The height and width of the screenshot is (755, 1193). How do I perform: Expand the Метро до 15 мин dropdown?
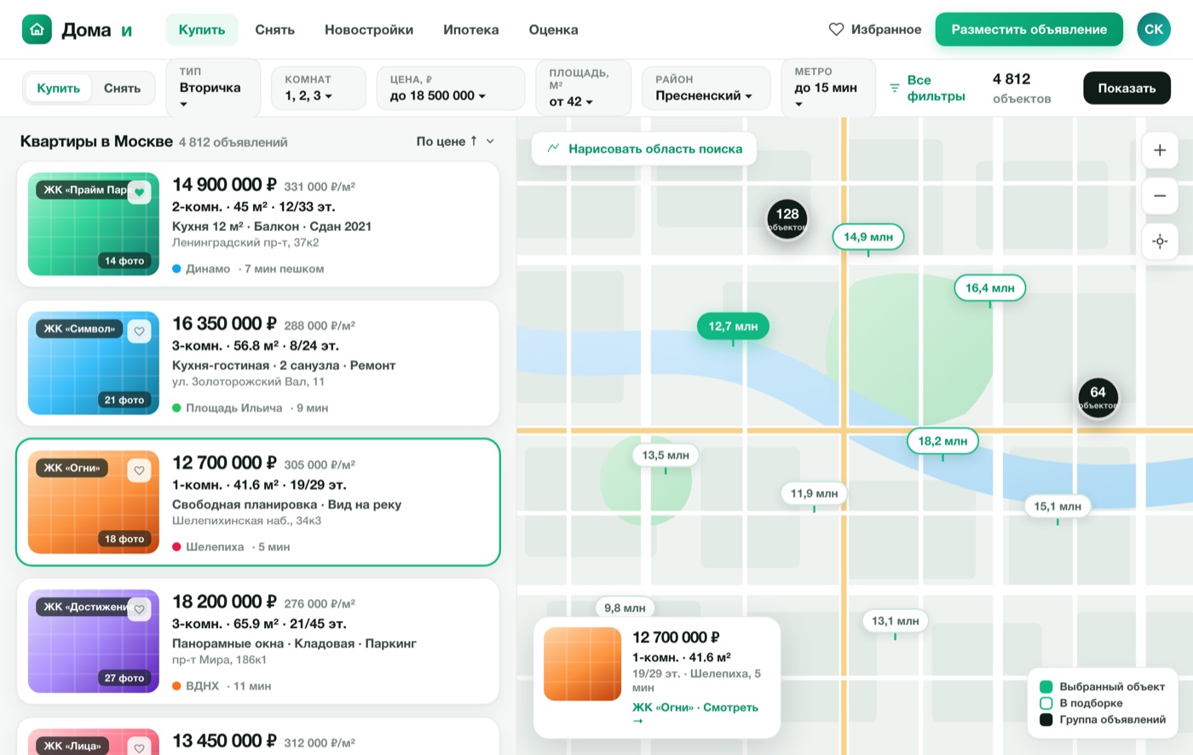[x=828, y=88]
